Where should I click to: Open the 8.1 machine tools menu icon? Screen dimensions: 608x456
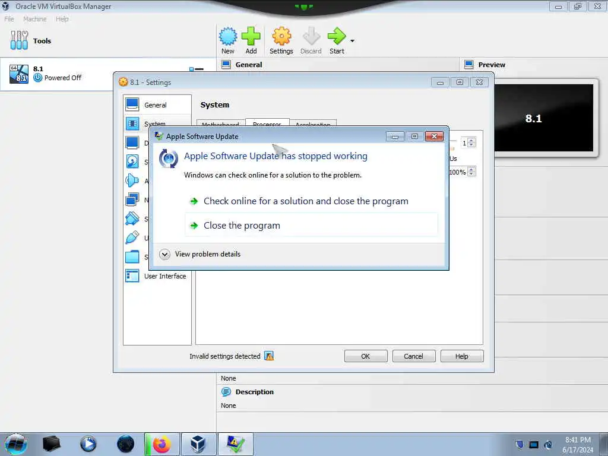coord(197,69)
